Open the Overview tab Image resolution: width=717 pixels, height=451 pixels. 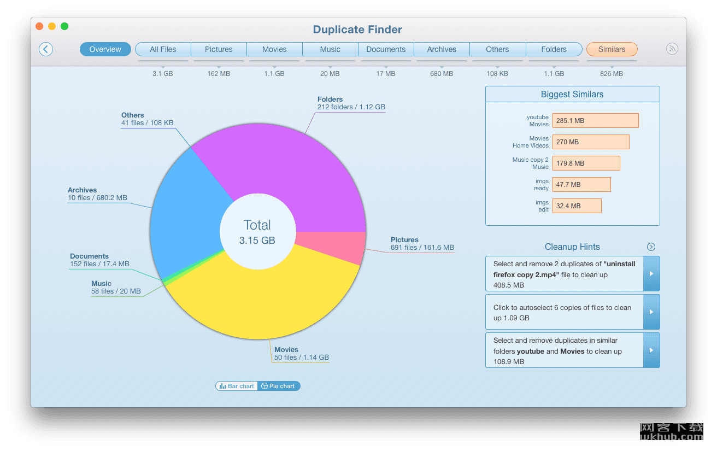coord(105,49)
